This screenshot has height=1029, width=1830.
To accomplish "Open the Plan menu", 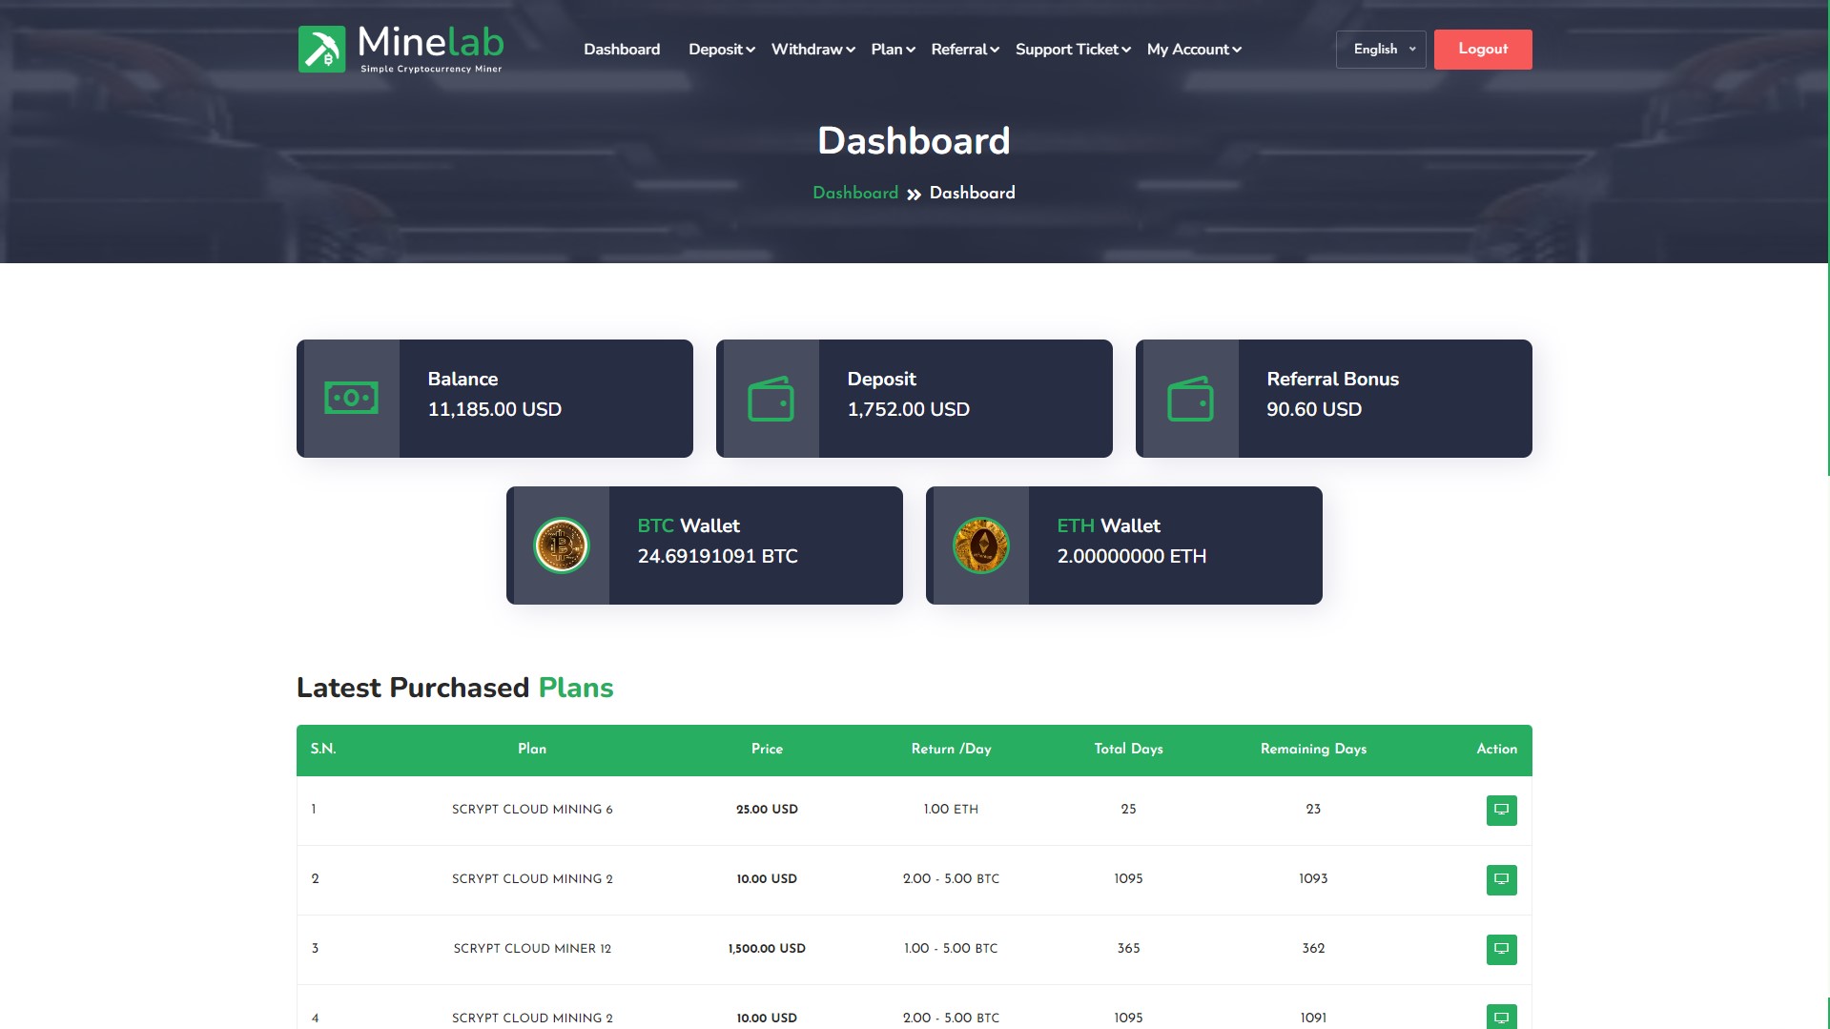I will tap(893, 50).
